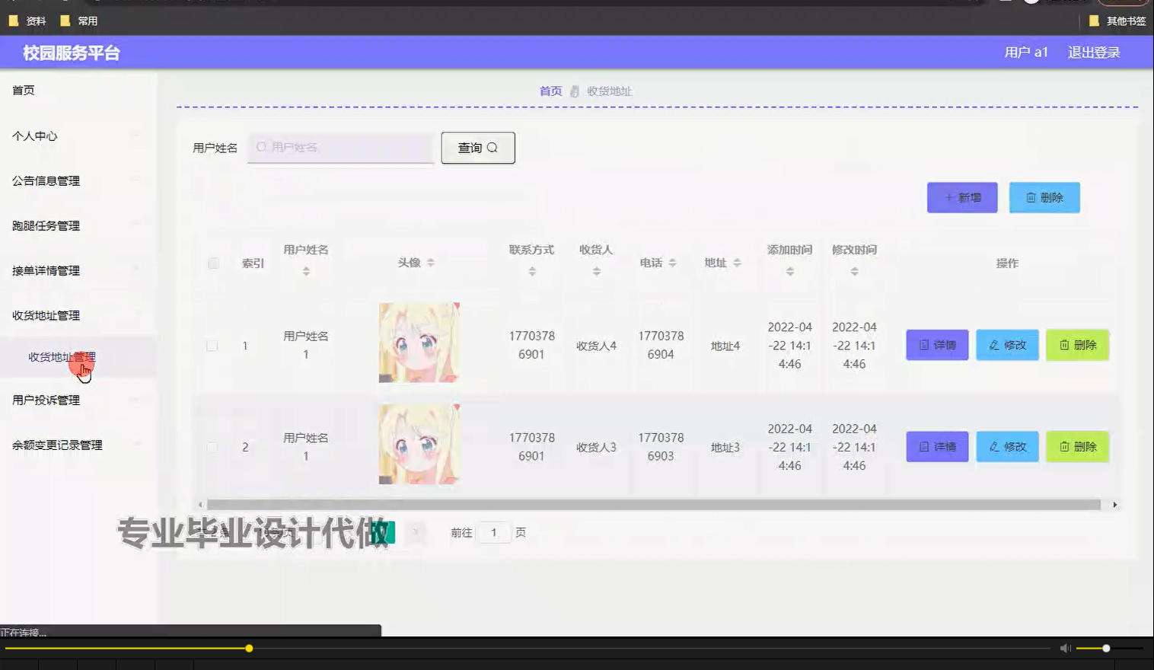
Task: Click 地址3 cell
Action: pos(725,448)
